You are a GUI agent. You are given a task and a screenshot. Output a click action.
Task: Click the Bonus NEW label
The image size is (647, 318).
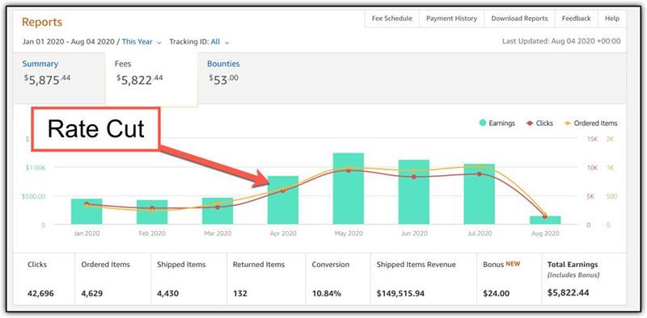point(501,264)
